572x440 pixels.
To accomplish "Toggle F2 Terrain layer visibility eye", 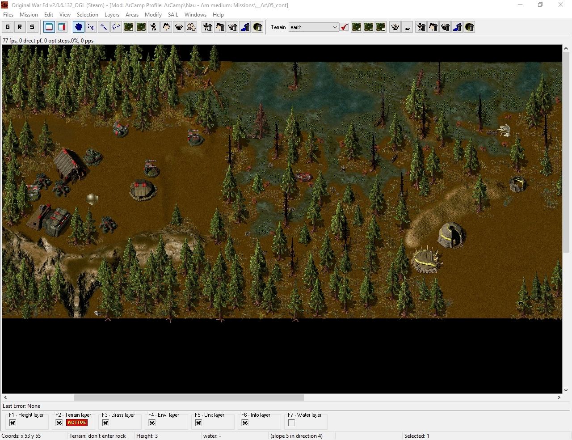I will click(59, 423).
